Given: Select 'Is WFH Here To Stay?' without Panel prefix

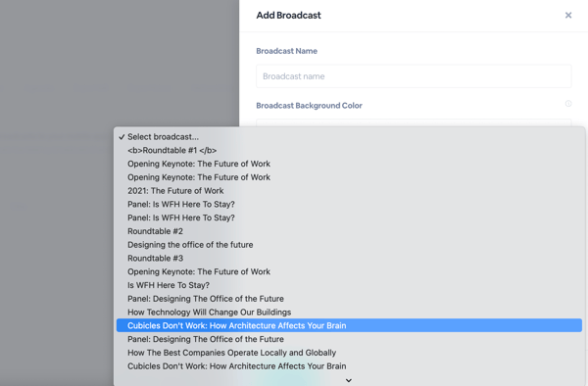Looking at the screenshot, I should (x=349, y=285).
